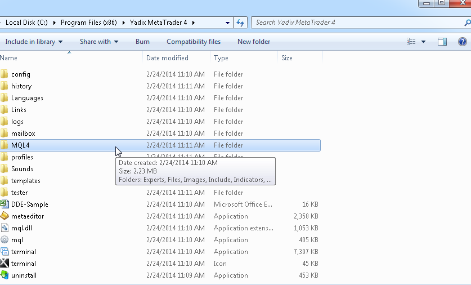Open the Share with dropdown
Image resolution: width=471 pixels, height=285 pixels.
[x=99, y=42]
